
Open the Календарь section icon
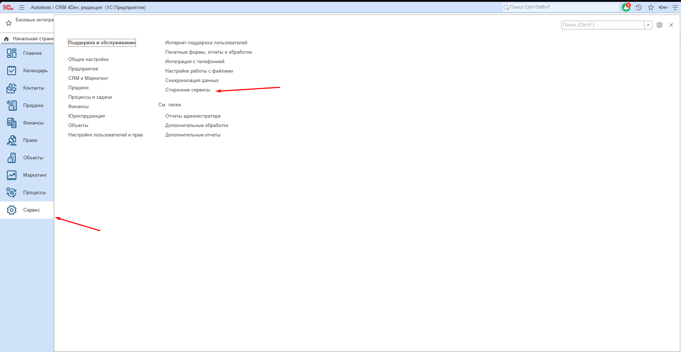point(12,70)
